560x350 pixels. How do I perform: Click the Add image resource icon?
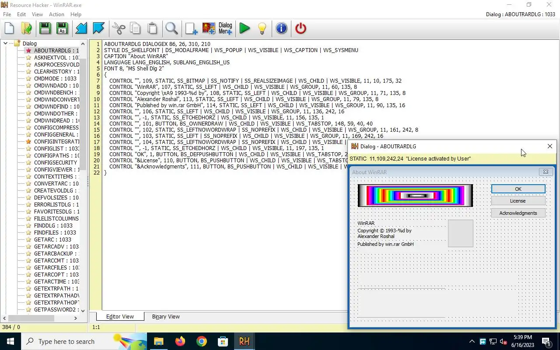(209, 28)
